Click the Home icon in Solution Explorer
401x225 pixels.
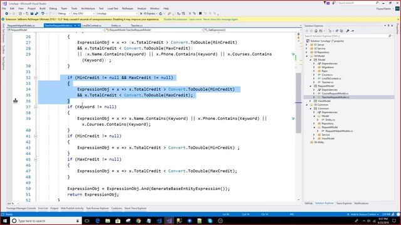316,31
